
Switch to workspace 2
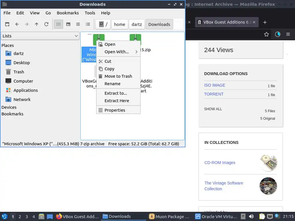(x=20, y=217)
